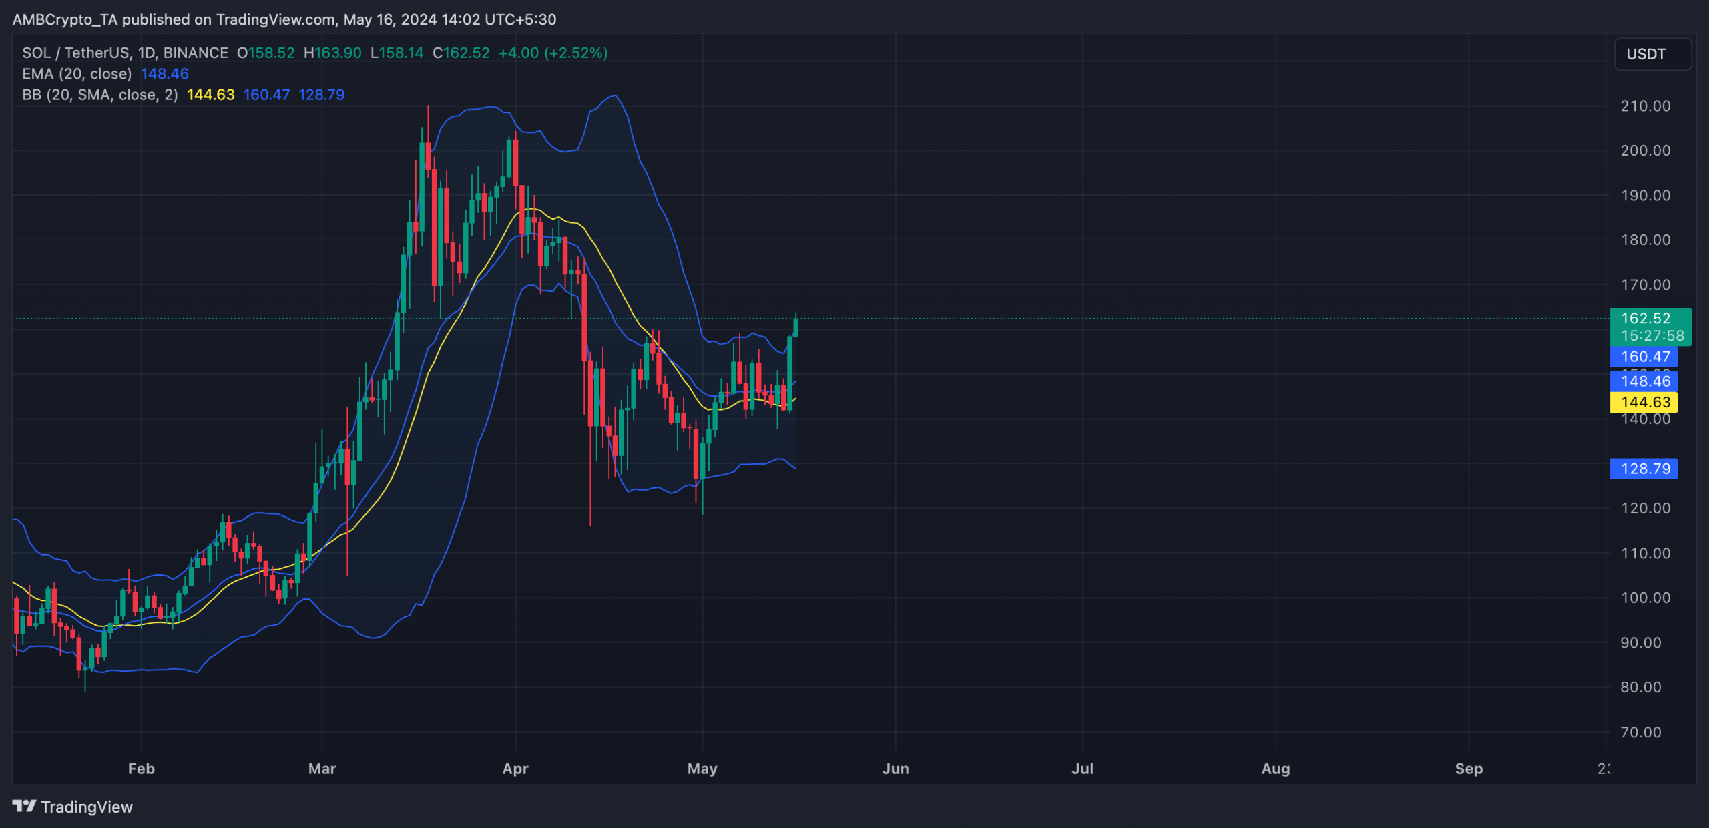1709x828 pixels.
Task: Click the Aug label on time axis
Action: point(1276,769)
